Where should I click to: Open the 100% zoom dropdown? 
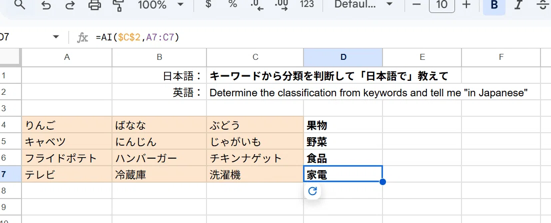[x=161, y=4]
